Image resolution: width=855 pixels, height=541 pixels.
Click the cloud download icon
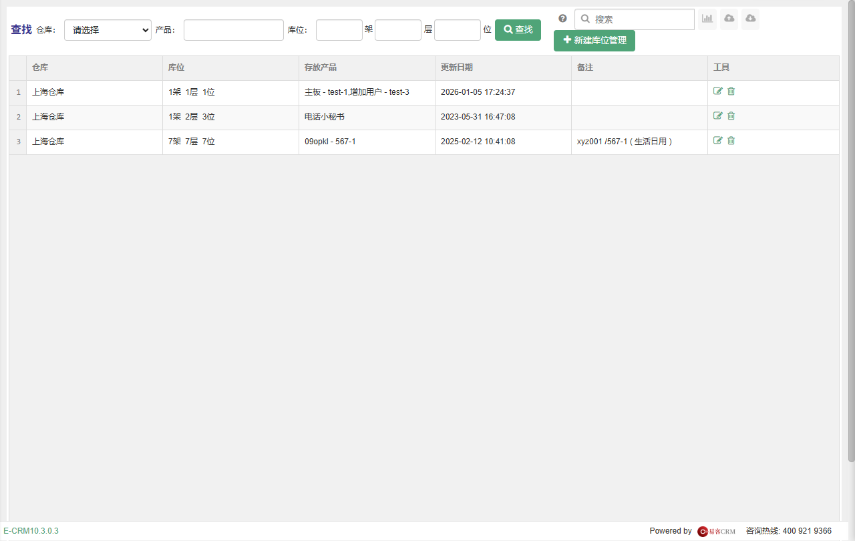pyautogui.click(x=750, y=19)
